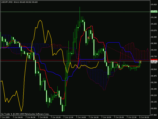Click the 7 Oct 22:30 time label
Screen dimensions: 158x119
[x=131, y=117]
